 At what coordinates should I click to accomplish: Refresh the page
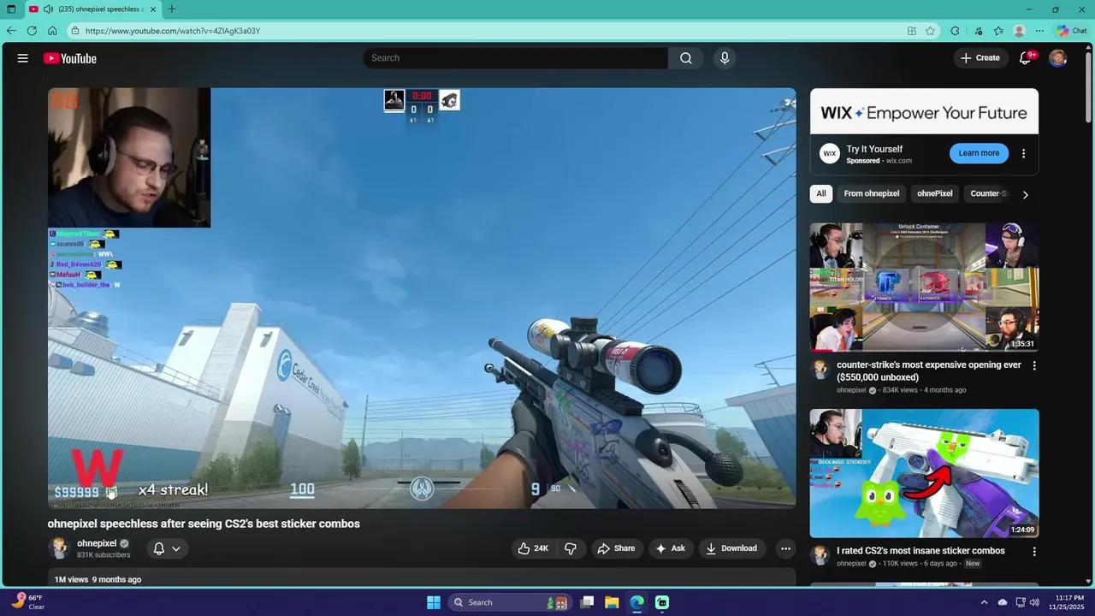(32, 31)
